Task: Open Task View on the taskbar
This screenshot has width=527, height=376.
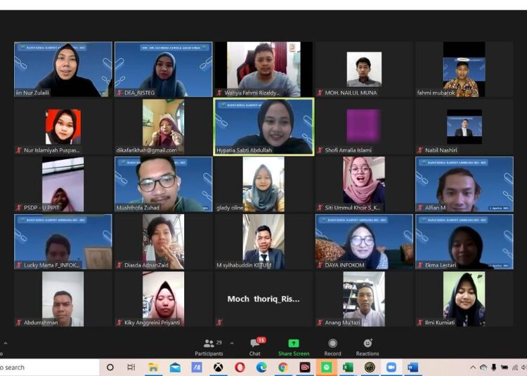Action: (x=131, y=368)
